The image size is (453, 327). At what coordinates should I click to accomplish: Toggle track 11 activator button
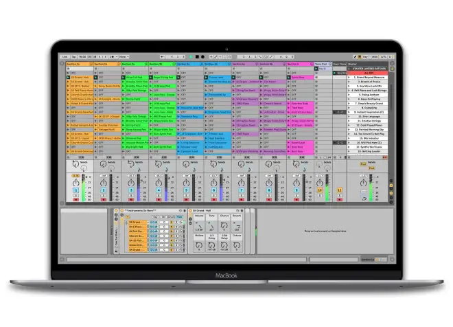340,190
